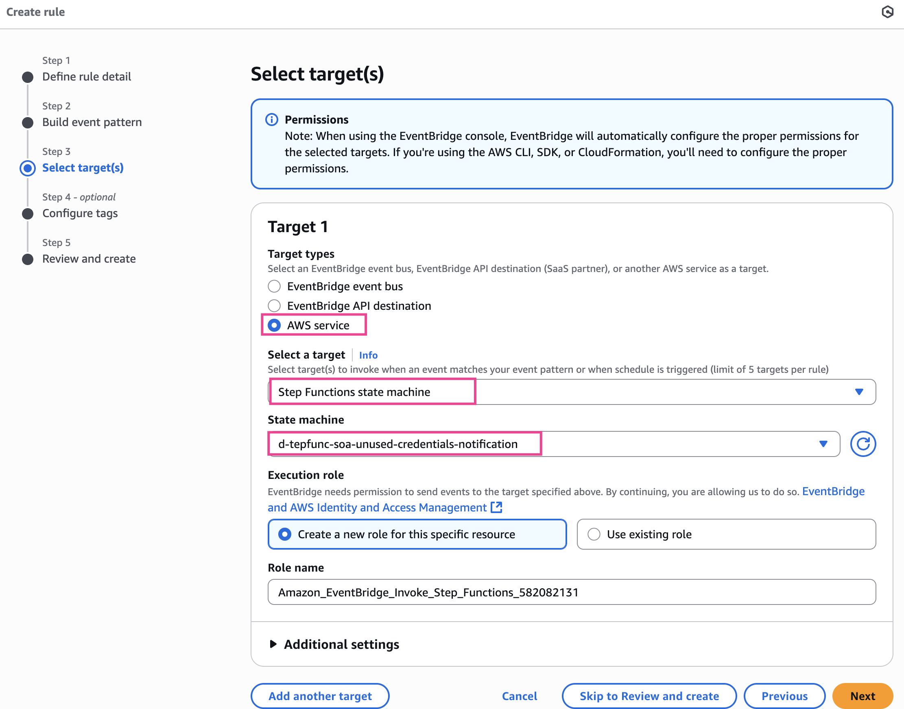Click the orange Next button

point(862,696)
